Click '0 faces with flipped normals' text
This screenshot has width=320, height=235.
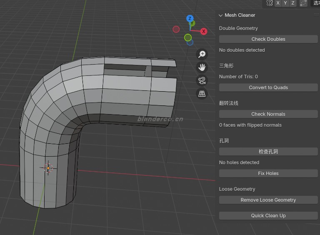(250, 125)
